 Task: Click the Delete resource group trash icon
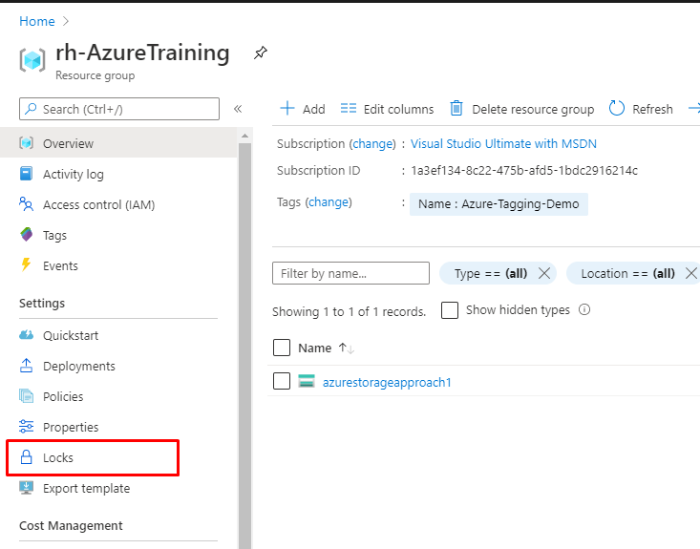(x=456, y=109)
